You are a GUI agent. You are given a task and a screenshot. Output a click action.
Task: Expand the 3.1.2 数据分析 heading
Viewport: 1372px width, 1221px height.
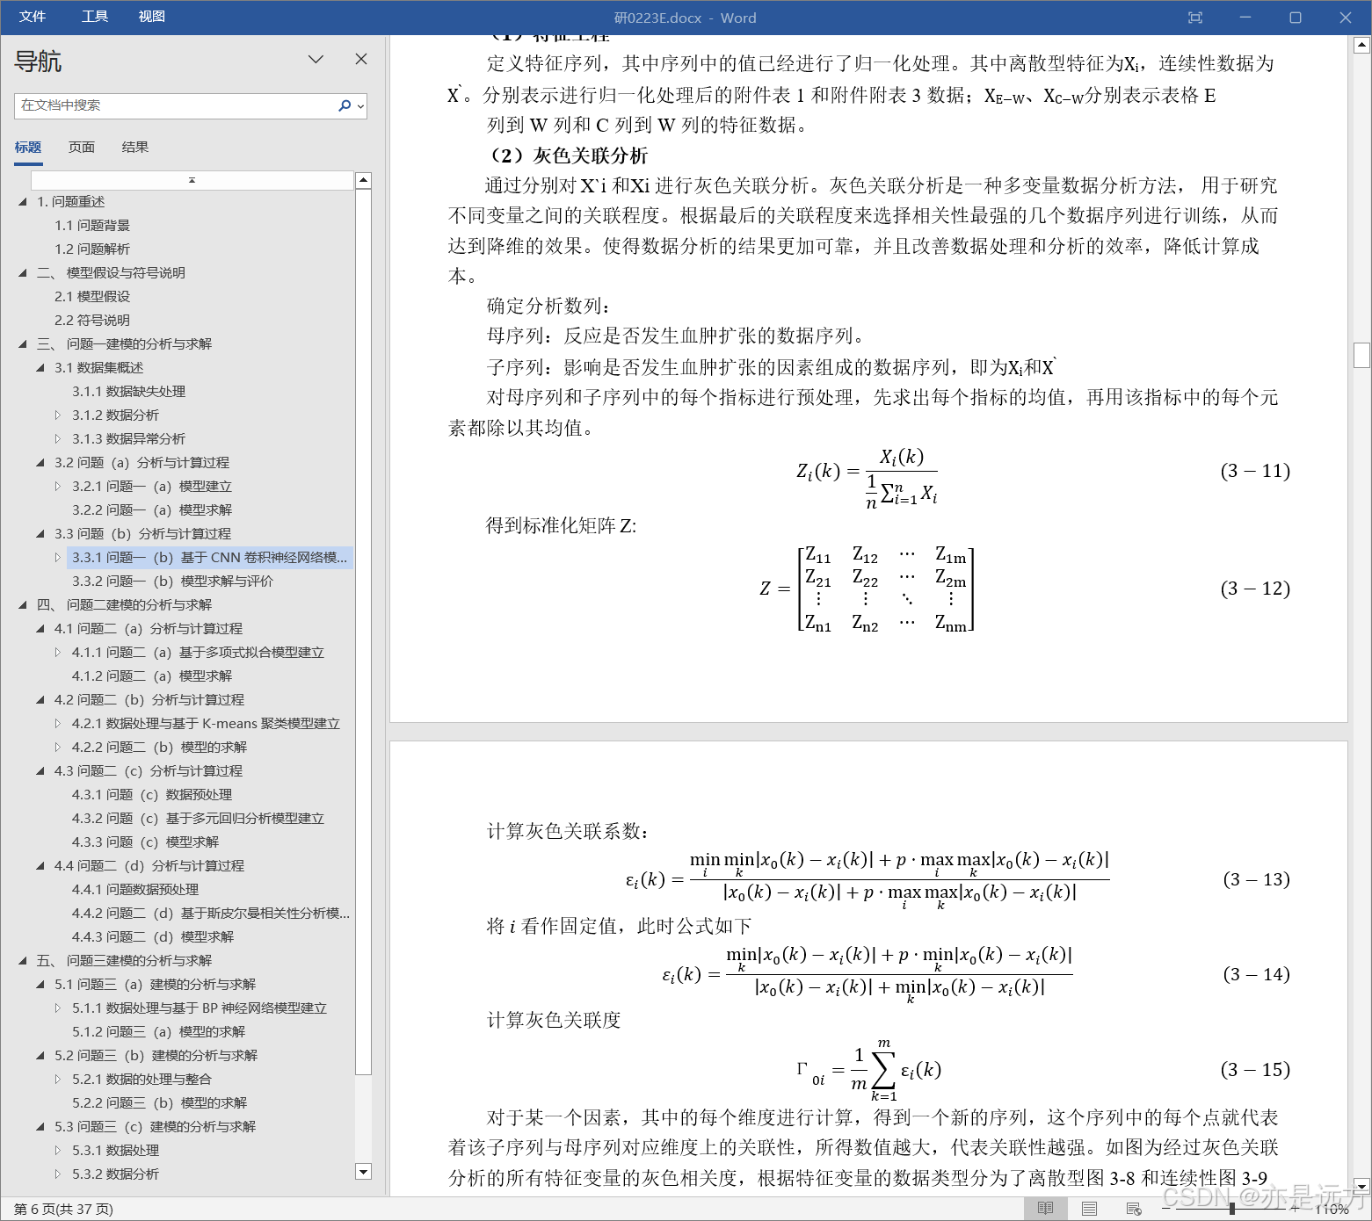click(58, 415)
